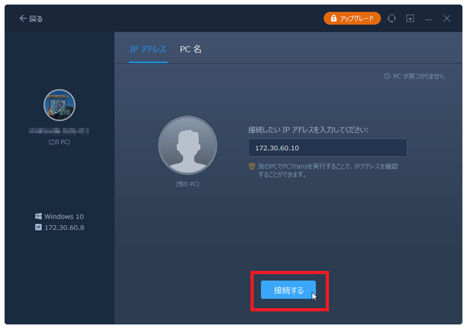Go back with the 戻る arrow
Image resolution: width=467 pixels, height=329 pixels.
[x=31, y=19]
